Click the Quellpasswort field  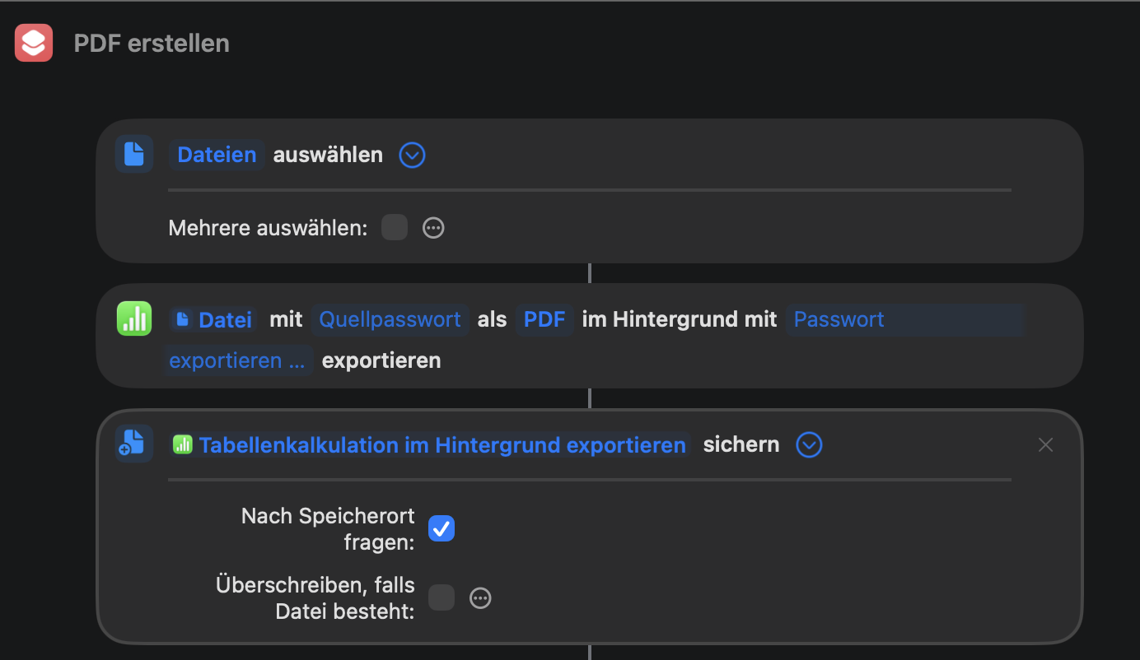390,319
